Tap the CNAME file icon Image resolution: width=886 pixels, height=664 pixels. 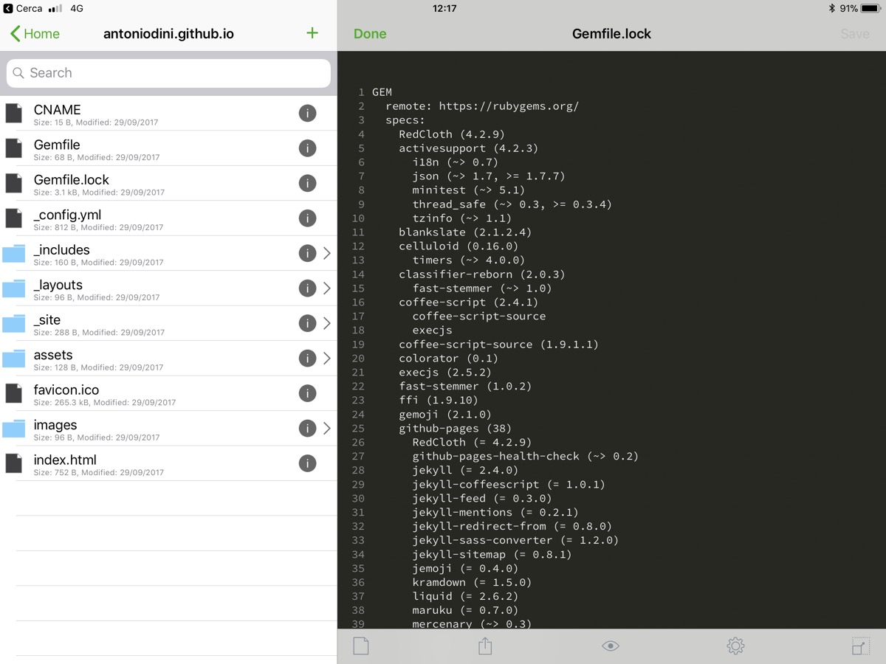tap(13, 113)
